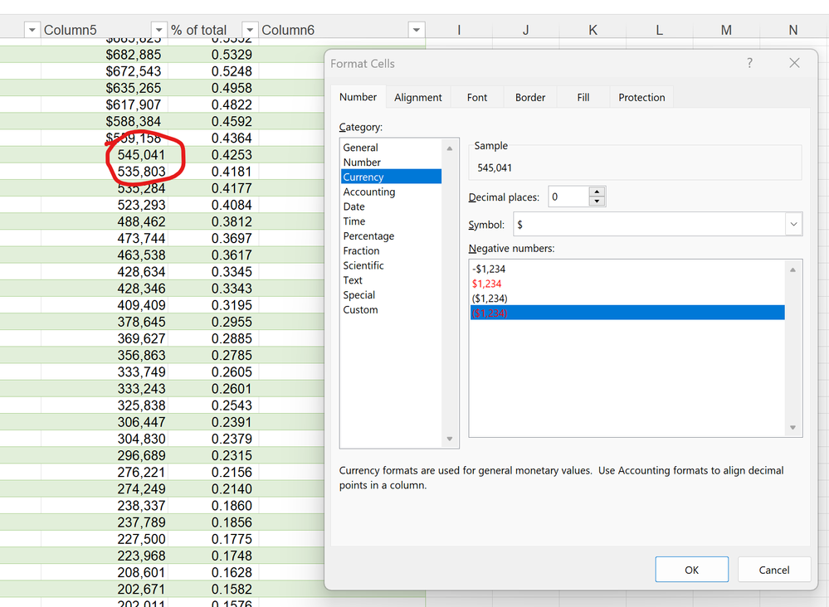Image resolution: width=829 pixels, height=607 pixels.
Task: Select cell with value 409,409
Action: point(105,305)
